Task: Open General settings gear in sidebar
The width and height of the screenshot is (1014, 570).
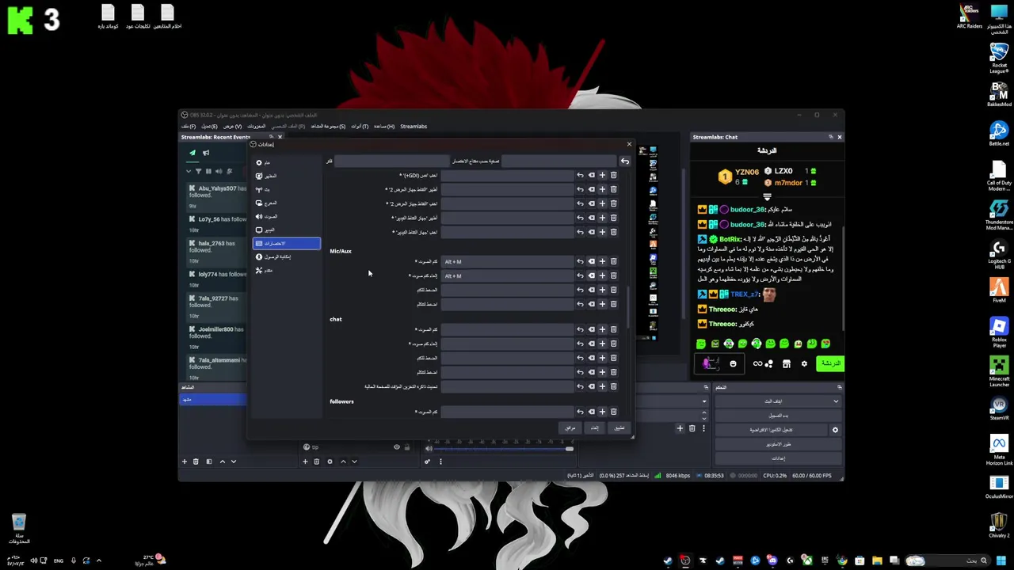Action: (x=286, y=162)
